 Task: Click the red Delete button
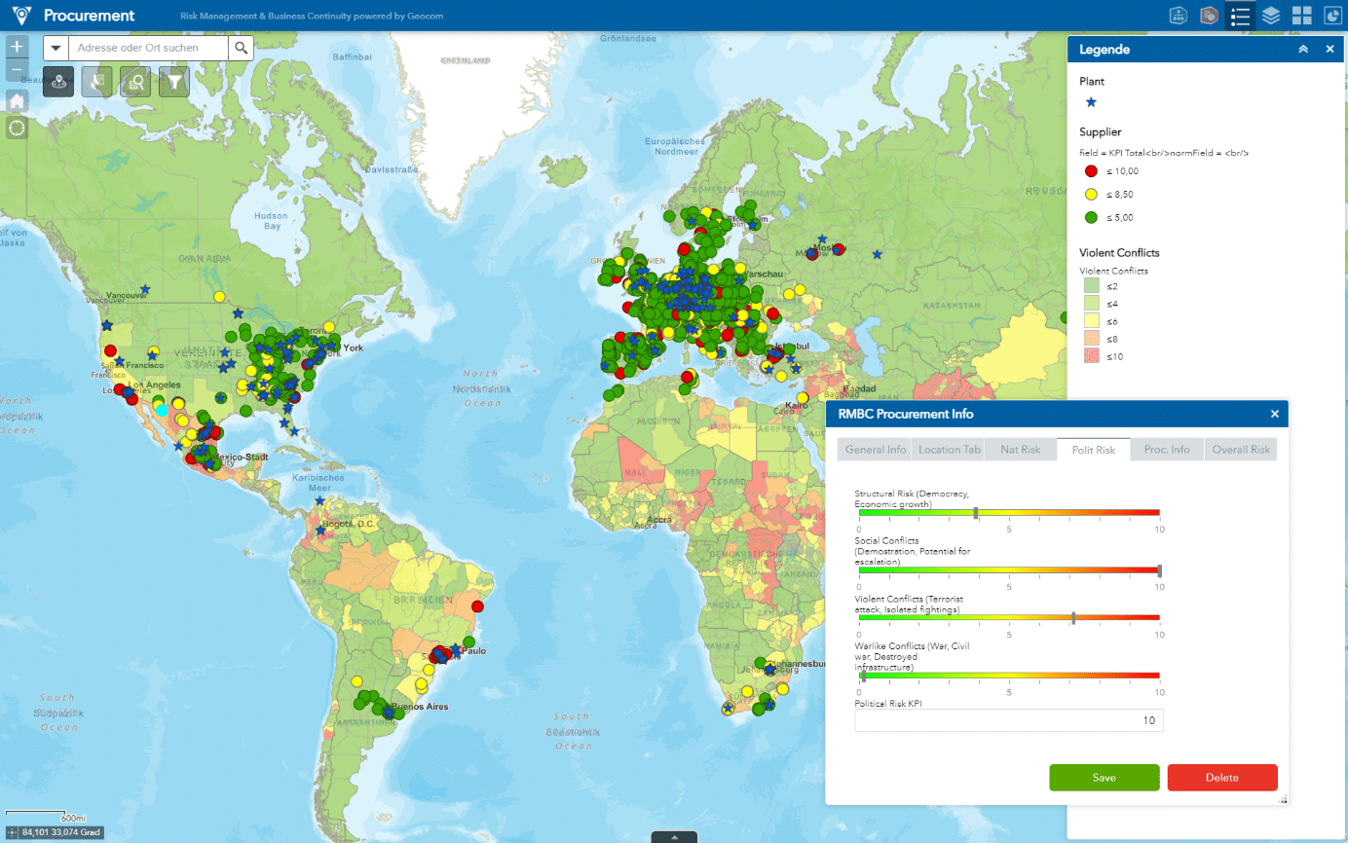[1221, 778]
